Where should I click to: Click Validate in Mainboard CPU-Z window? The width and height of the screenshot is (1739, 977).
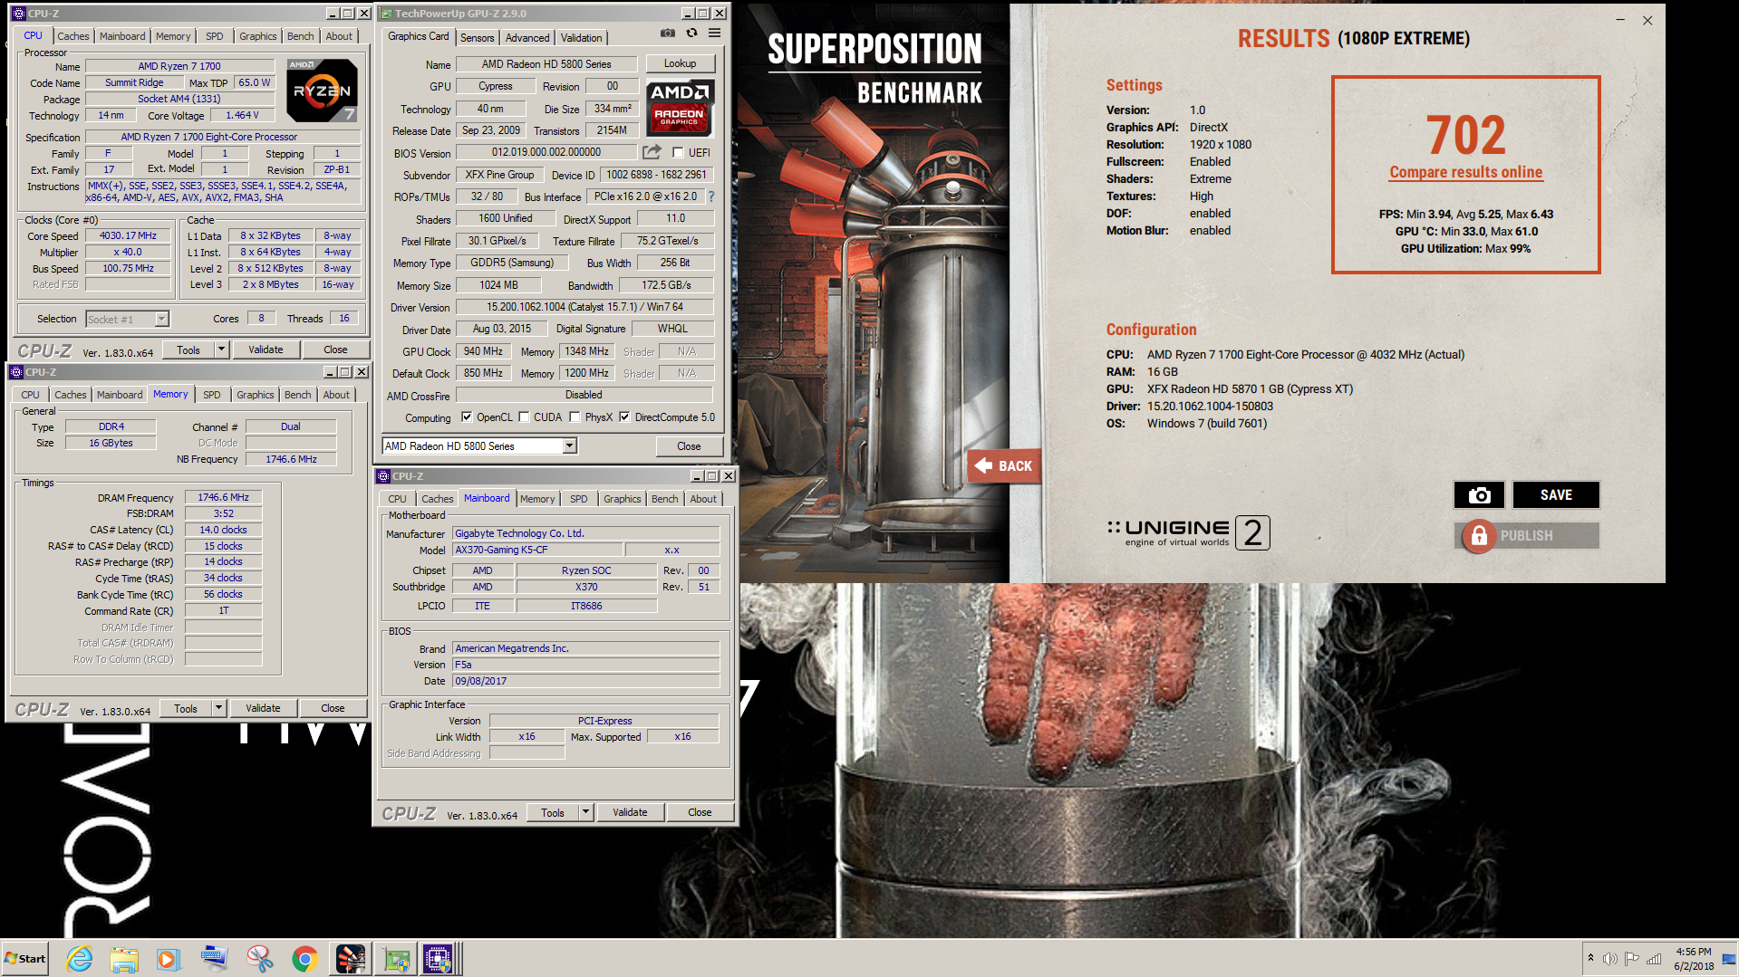tap(630, 812)
